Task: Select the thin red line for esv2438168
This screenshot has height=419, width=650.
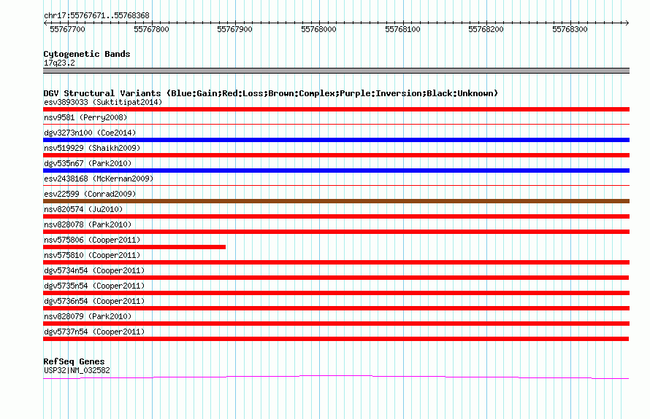Action: pos(336,185)
